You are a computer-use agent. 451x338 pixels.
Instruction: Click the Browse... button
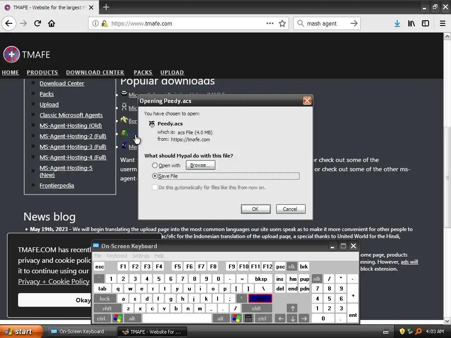[x=200, y=165]
